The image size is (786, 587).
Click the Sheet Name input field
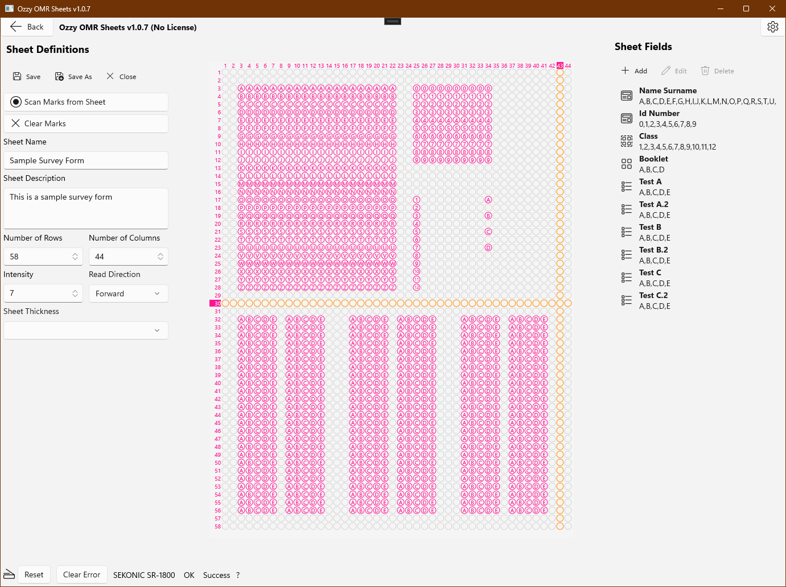85,160
